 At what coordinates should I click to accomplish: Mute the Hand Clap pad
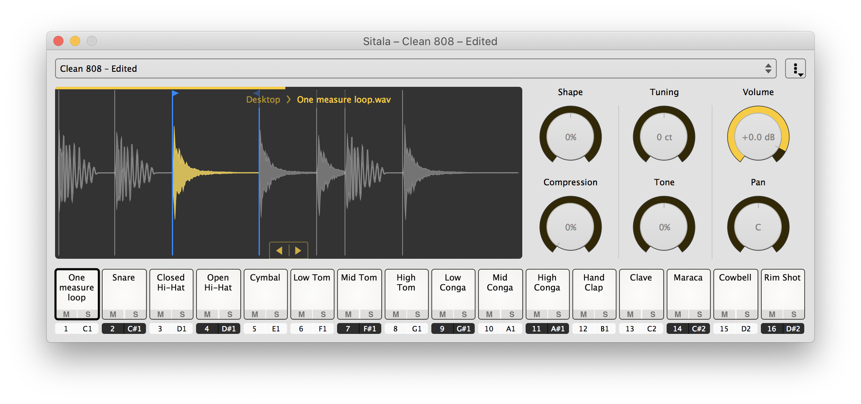click(583, 315)
